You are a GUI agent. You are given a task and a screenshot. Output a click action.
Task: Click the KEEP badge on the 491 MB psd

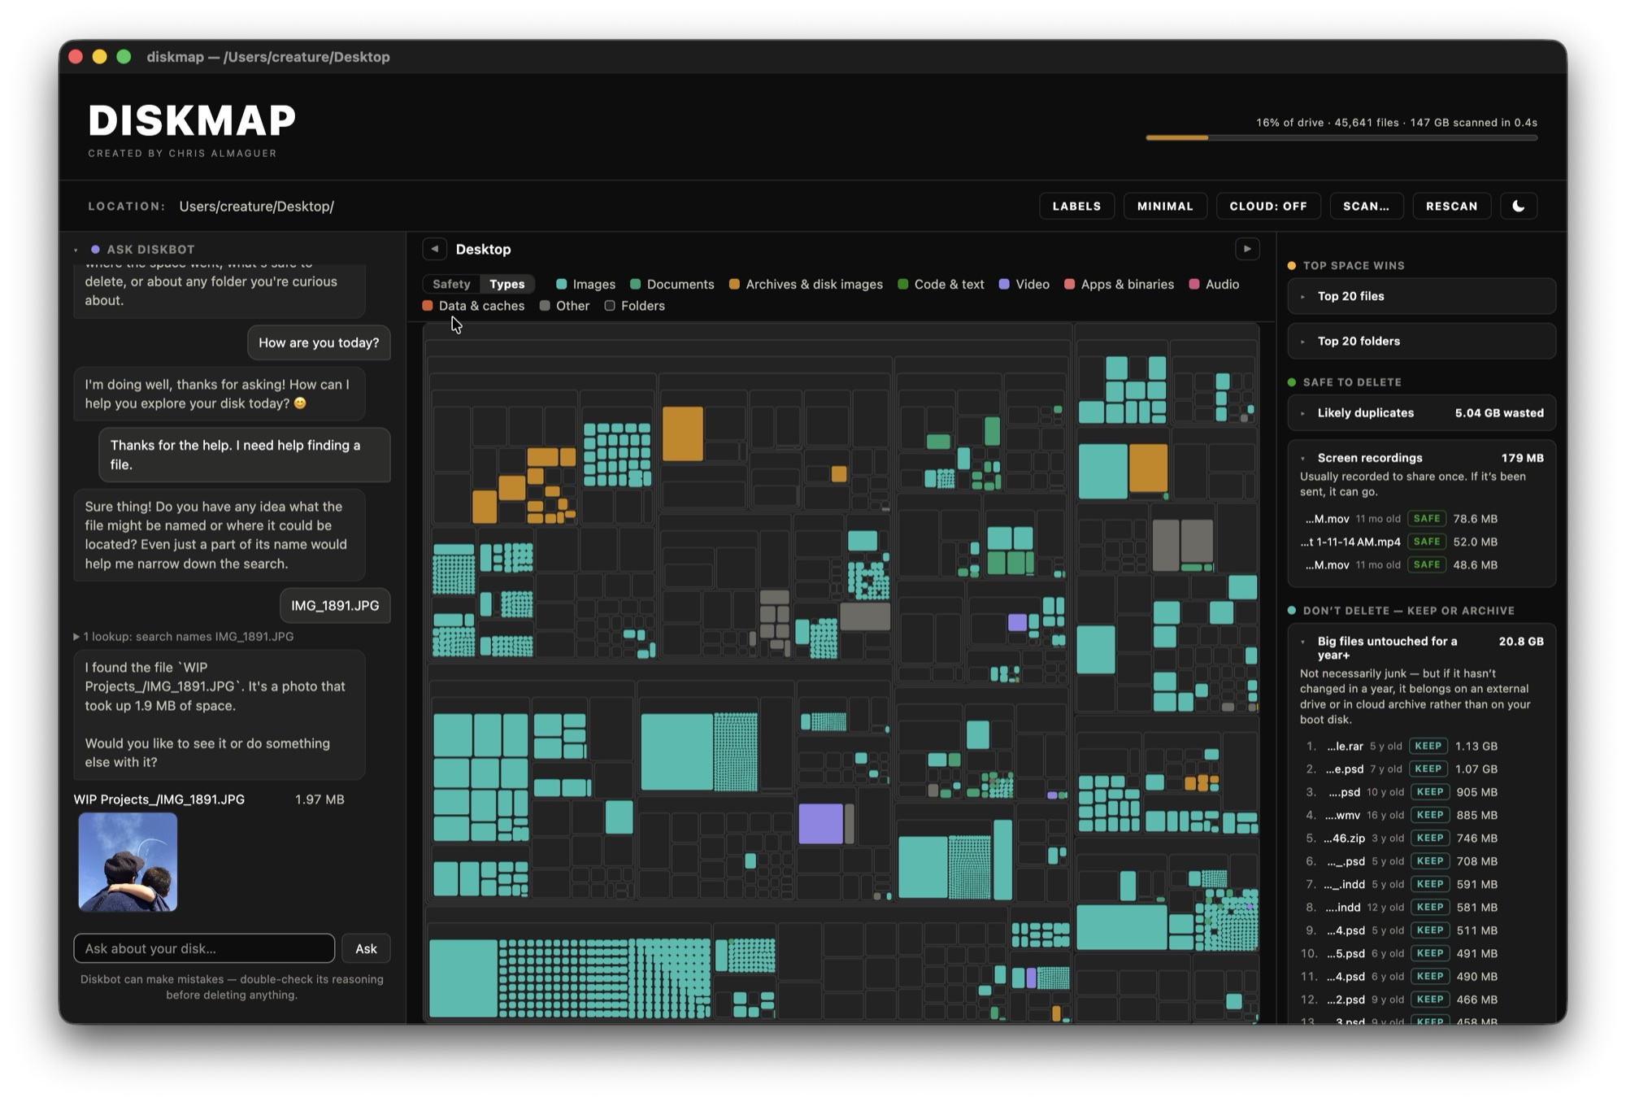1430,953
